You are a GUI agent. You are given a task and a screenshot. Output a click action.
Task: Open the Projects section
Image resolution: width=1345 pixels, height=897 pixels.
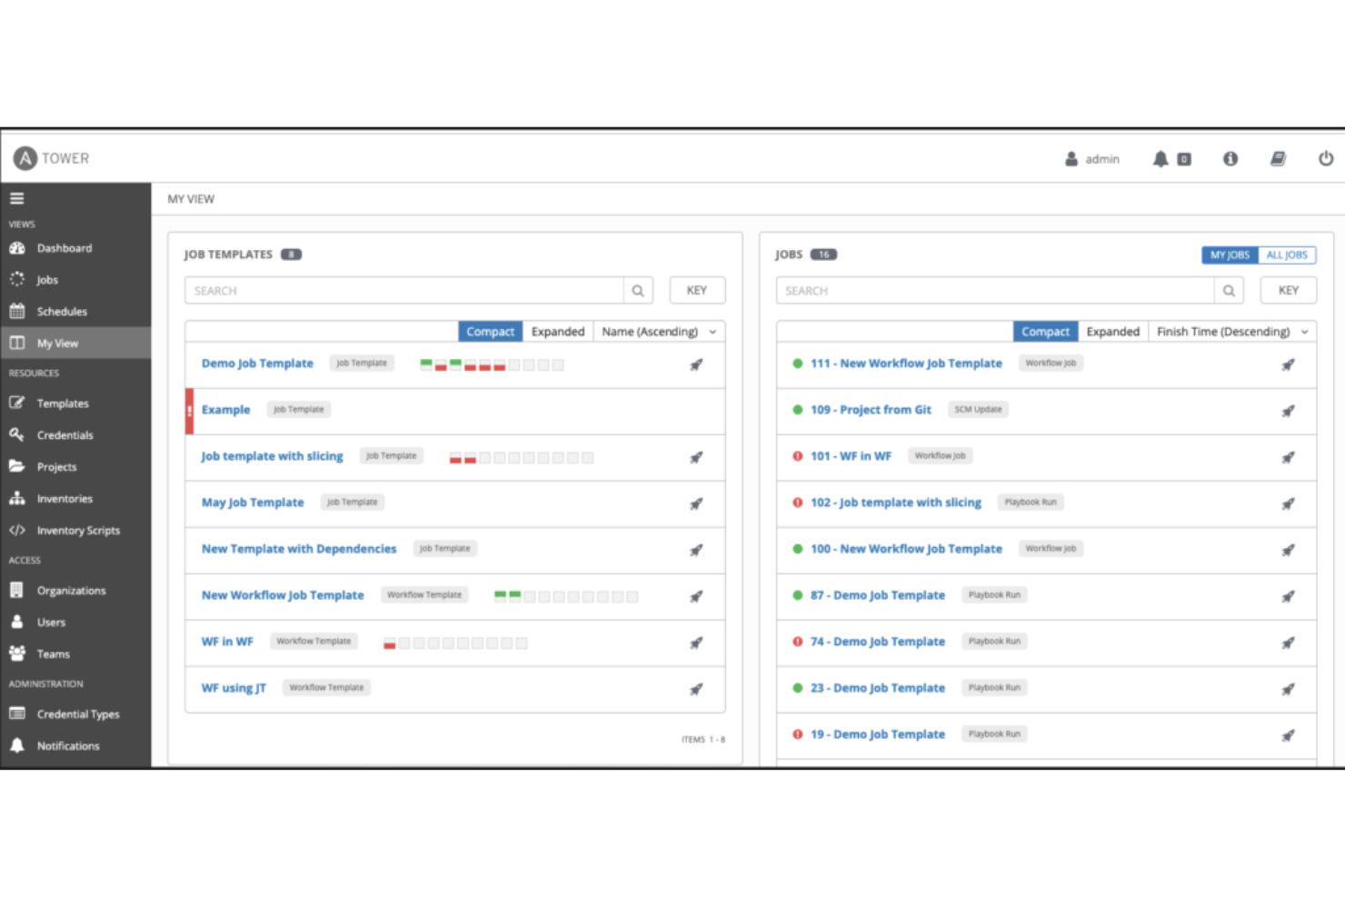(x=56, y=466)
